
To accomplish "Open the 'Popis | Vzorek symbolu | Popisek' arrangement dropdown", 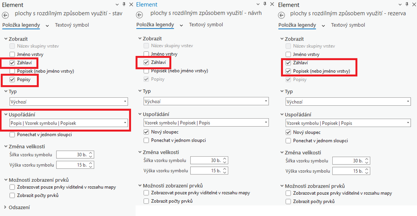I will 69,123.
